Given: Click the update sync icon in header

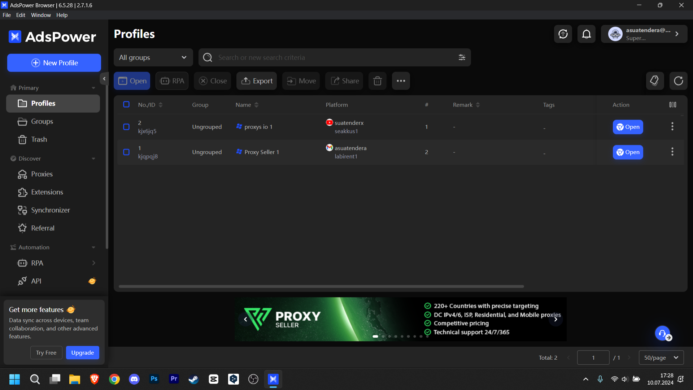Looking at the screenshot, I should tap(563, 34).
